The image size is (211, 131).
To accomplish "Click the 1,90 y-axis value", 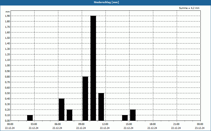I will 7,16.
